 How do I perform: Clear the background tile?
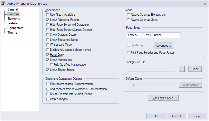tap(195, 69)
